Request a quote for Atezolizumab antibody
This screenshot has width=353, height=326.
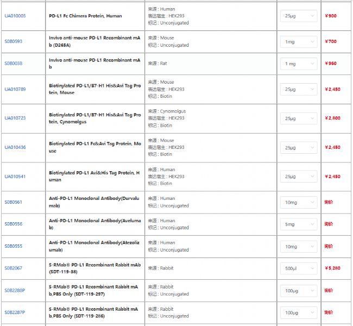click(x=329, y=246)
